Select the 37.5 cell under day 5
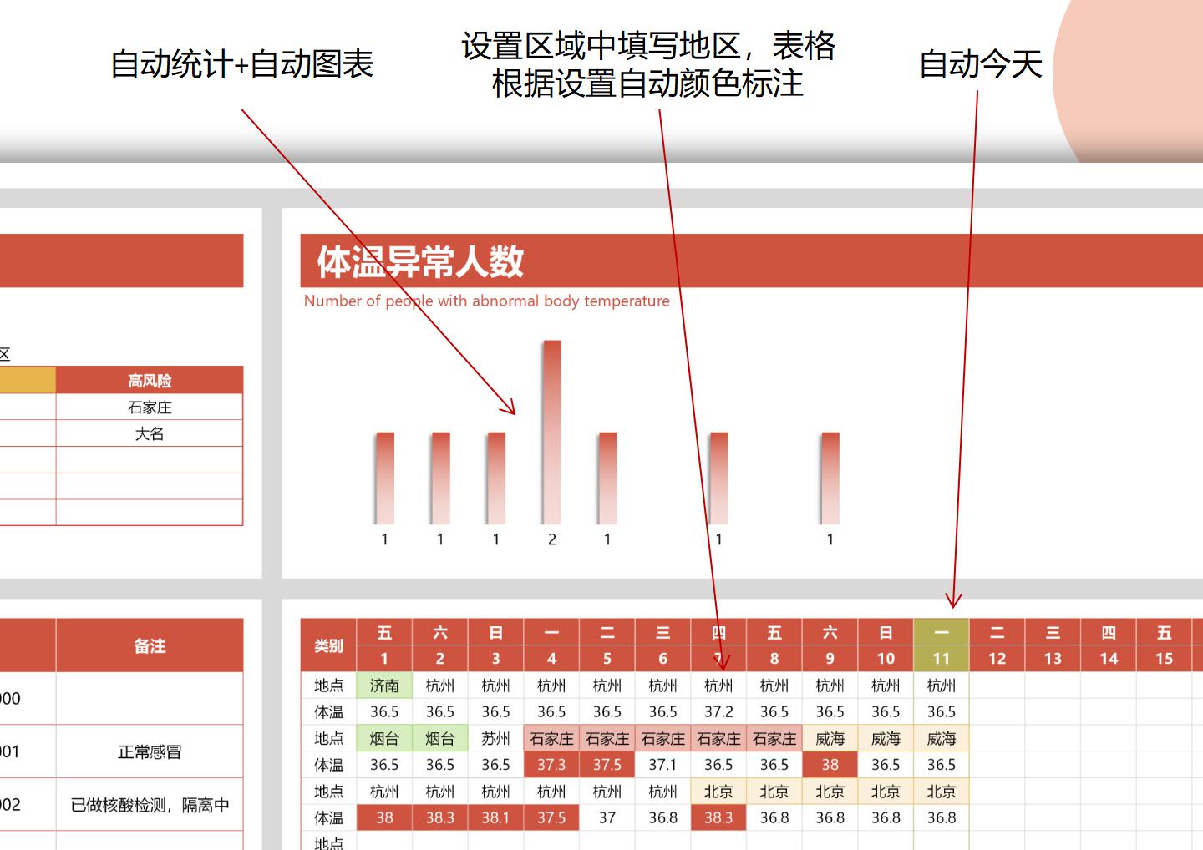This screenshot has width=1203, height=850. pyautogui.click(x=607, y=765)
